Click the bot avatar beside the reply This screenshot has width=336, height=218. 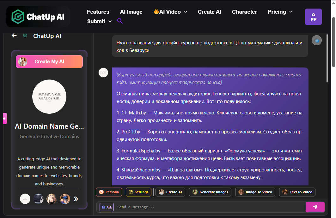pos(103,73)
